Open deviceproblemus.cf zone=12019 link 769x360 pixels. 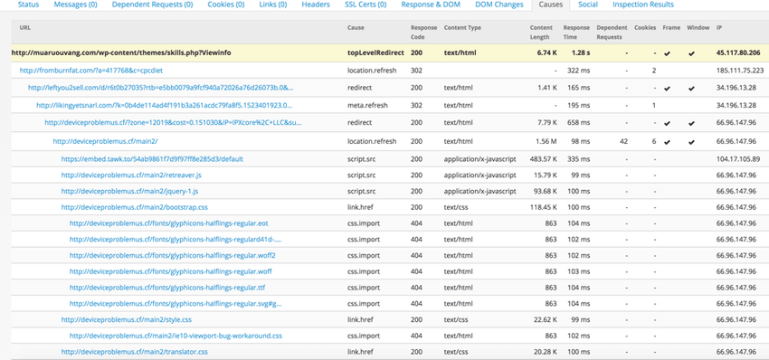173,124
